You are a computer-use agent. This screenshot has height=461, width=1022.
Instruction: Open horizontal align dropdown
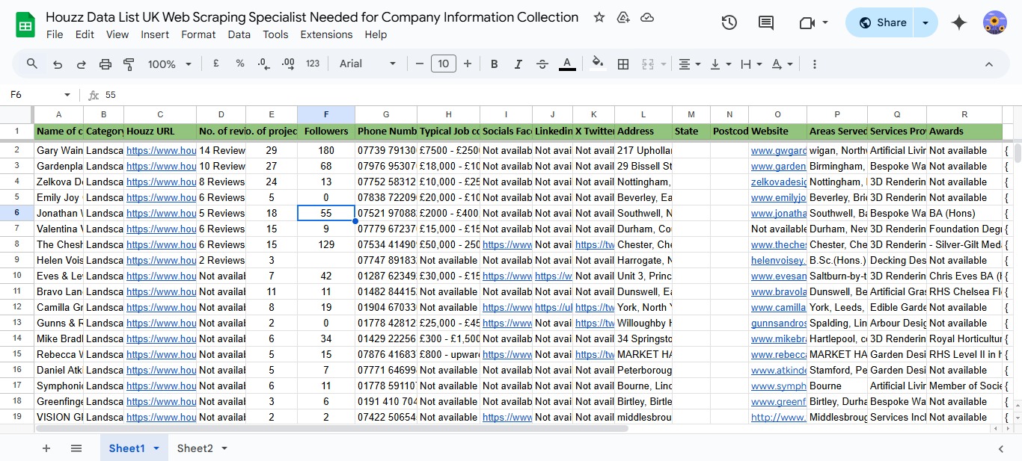(689, 64)
